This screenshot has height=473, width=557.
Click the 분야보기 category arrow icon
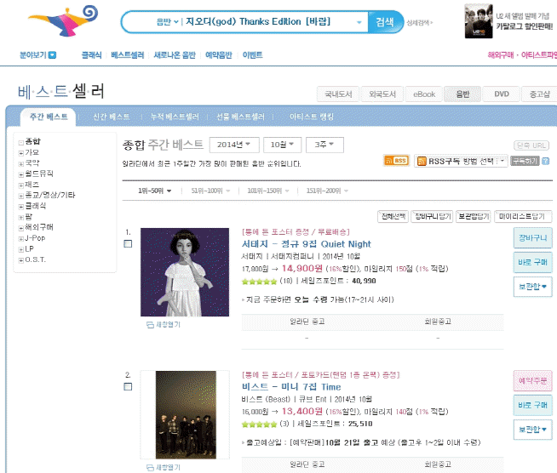52,55
